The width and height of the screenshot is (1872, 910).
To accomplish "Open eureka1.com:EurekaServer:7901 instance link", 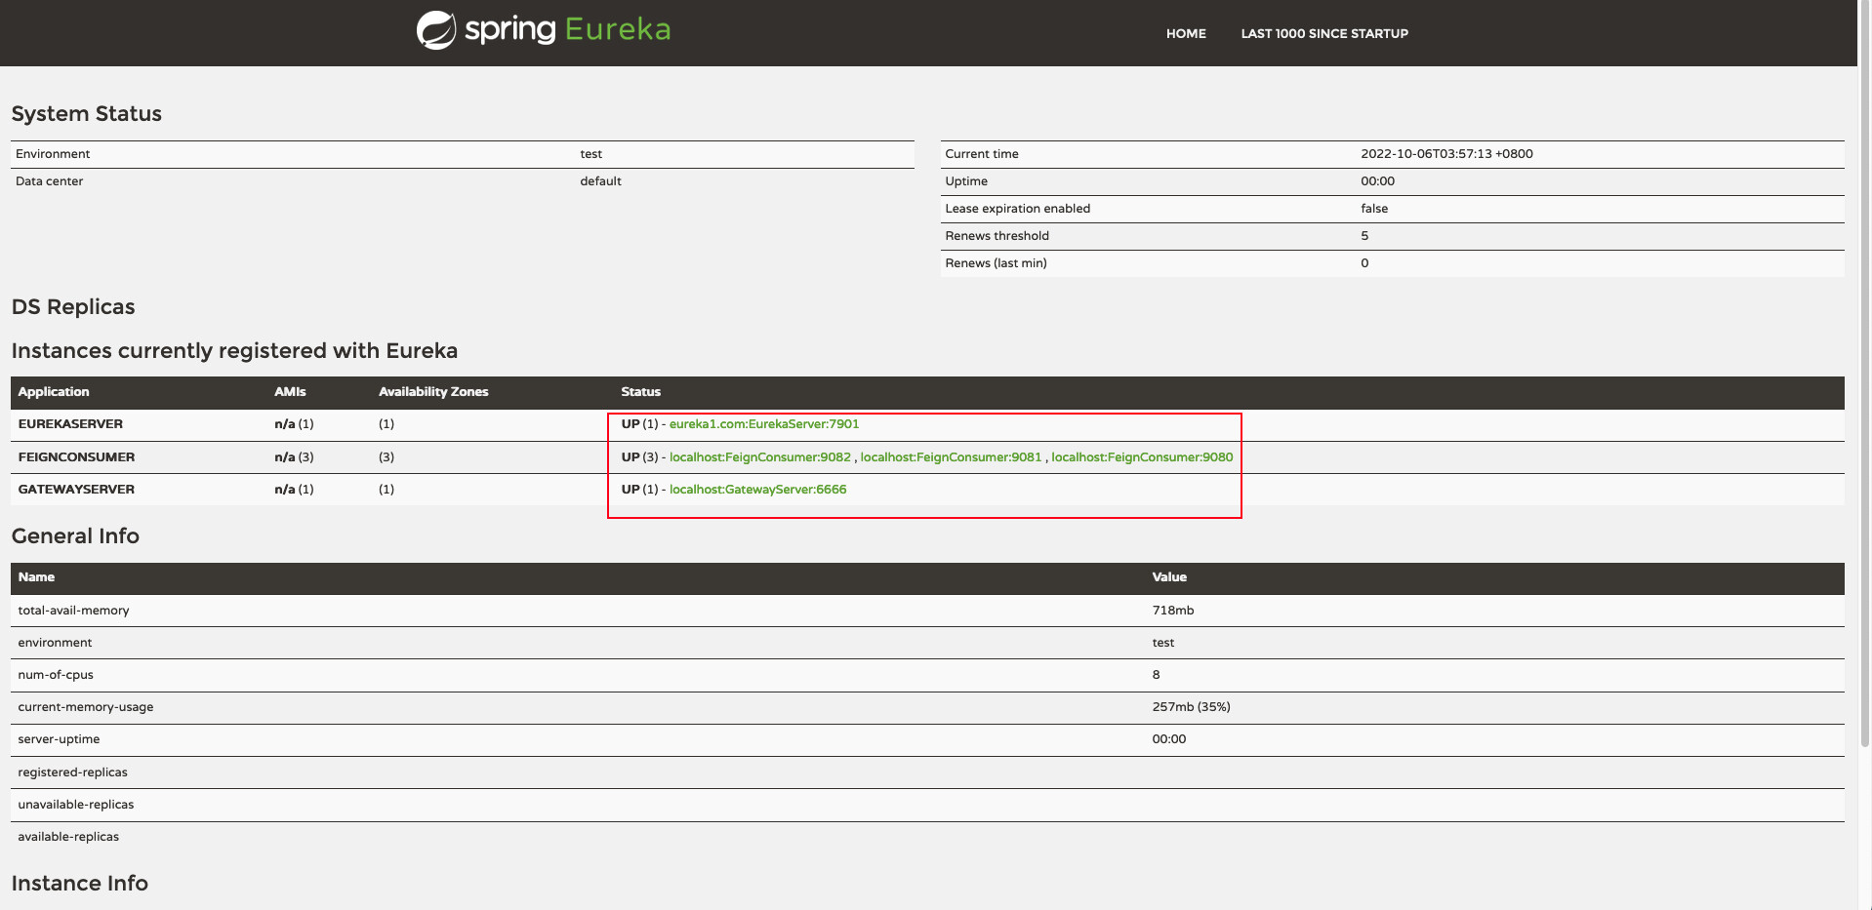I will pyautogui.click(x=764, y=424).
